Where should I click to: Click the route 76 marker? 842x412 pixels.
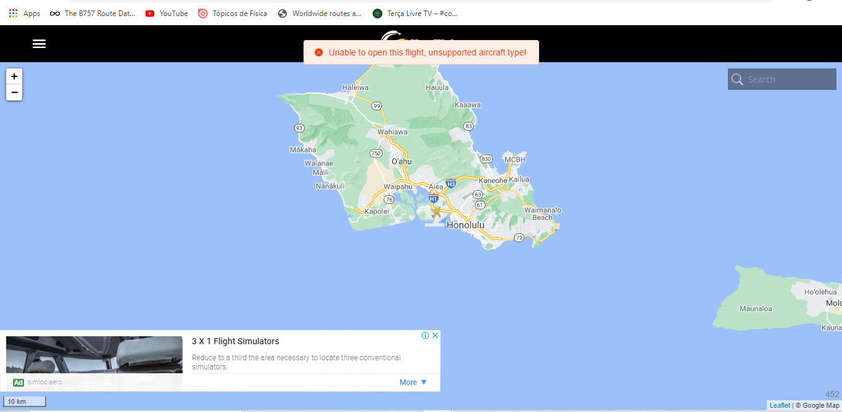pyautogui.click(x=389, y=200)
